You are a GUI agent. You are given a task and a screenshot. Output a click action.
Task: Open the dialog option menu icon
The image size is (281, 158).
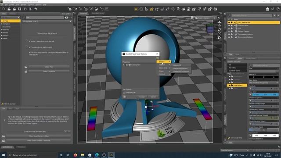click(157, 58)
